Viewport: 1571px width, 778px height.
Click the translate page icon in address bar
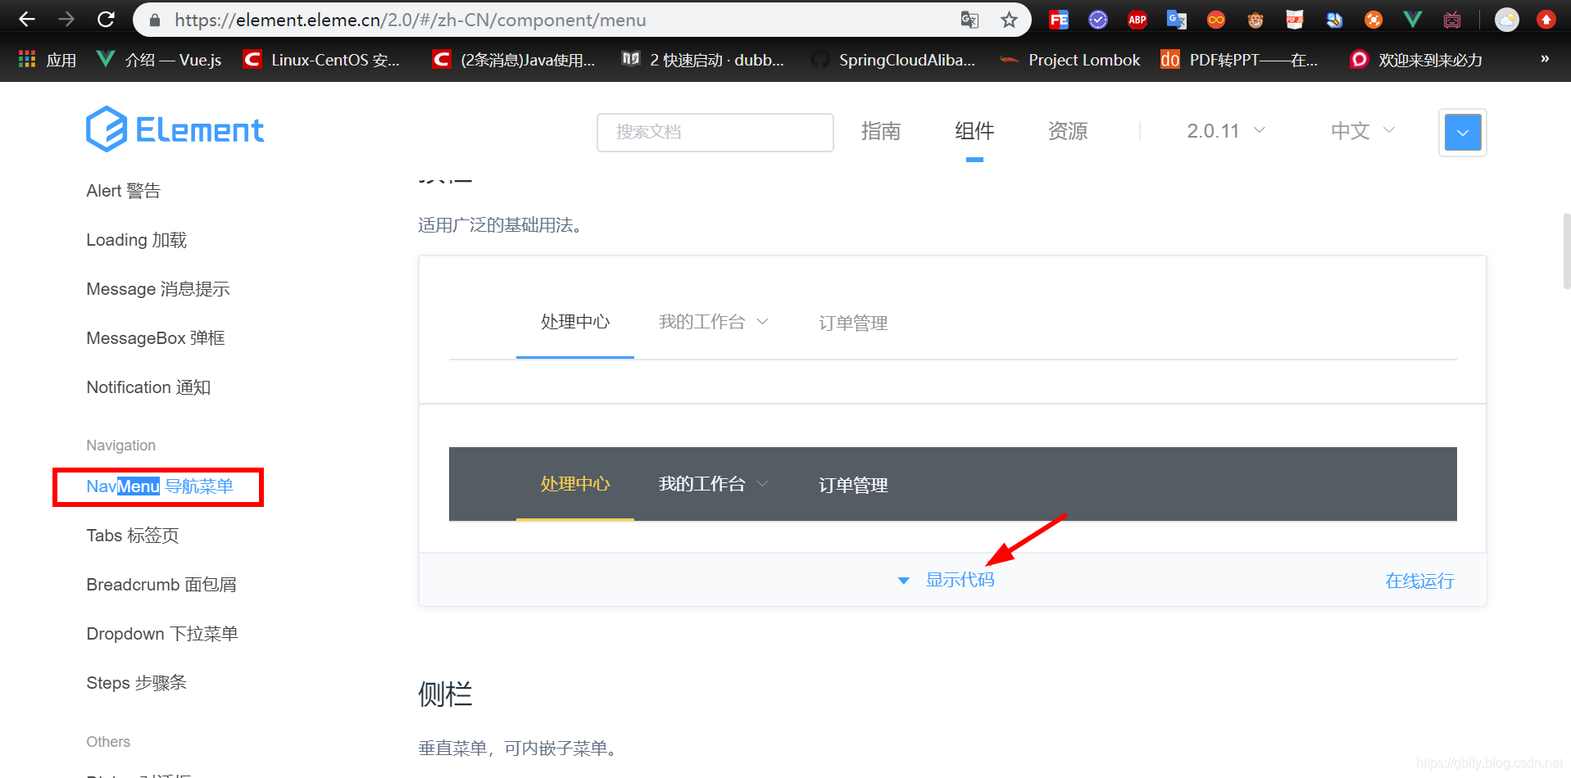969,20
